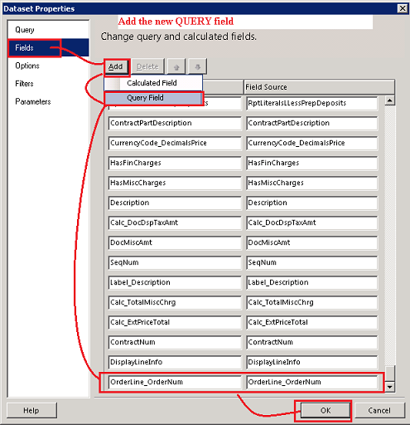Click the Cancel button

click(379, 410)
